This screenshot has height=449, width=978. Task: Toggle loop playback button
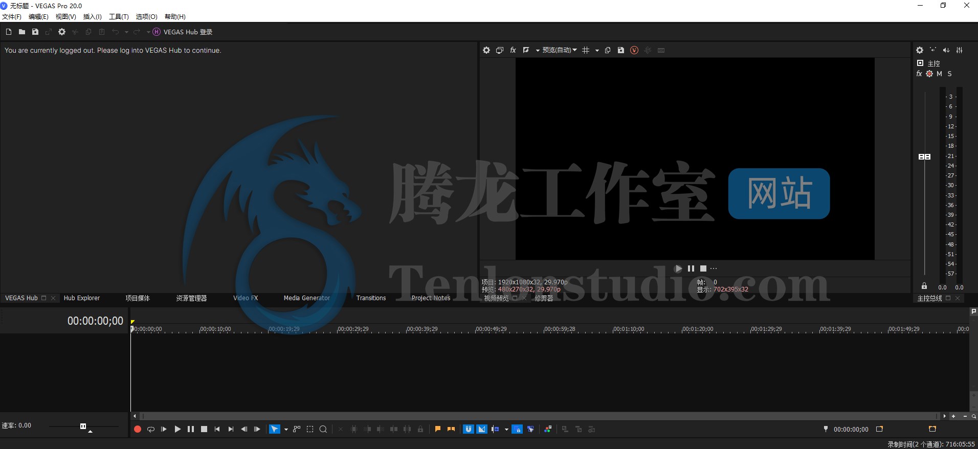[151, 429]
